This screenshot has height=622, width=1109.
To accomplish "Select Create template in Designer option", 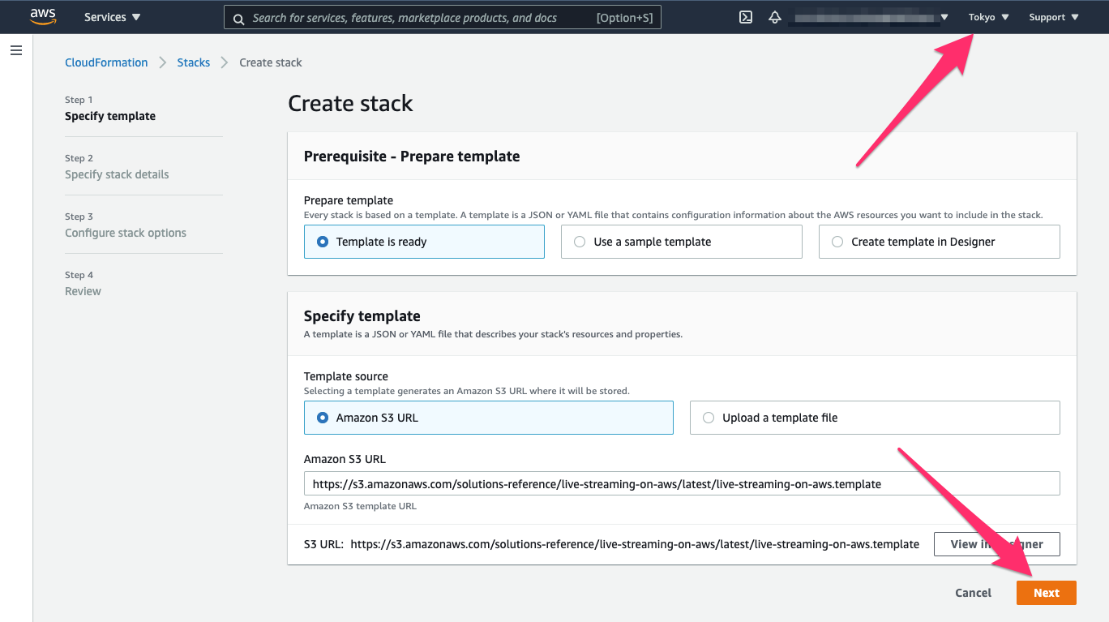I will (x=939, y=242).
